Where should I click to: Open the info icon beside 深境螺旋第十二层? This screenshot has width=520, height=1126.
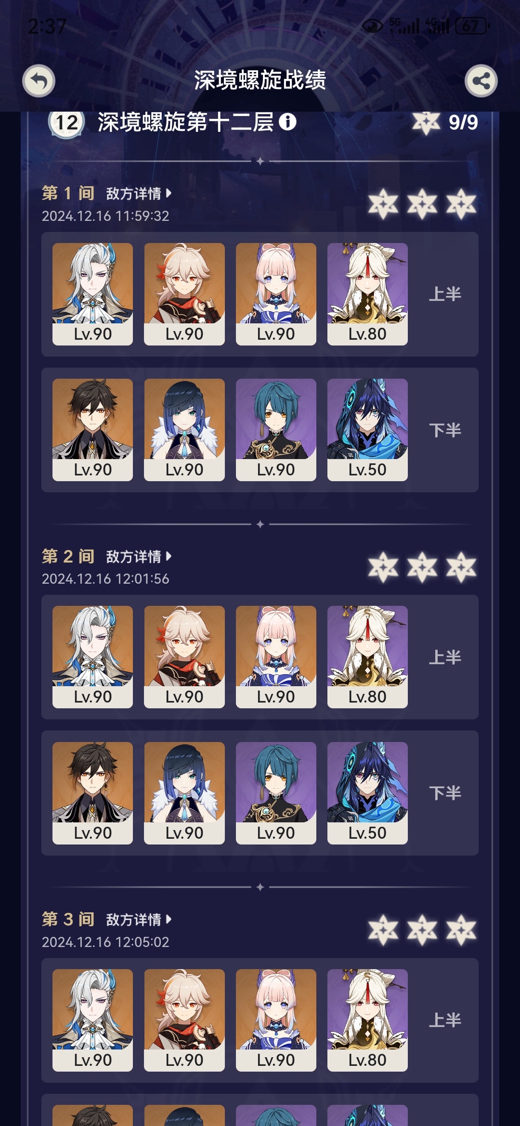coord(287,122)
